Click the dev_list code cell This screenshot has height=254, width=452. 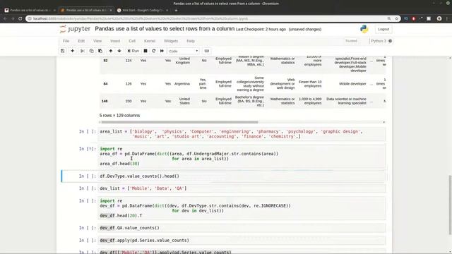click(242, 188)
